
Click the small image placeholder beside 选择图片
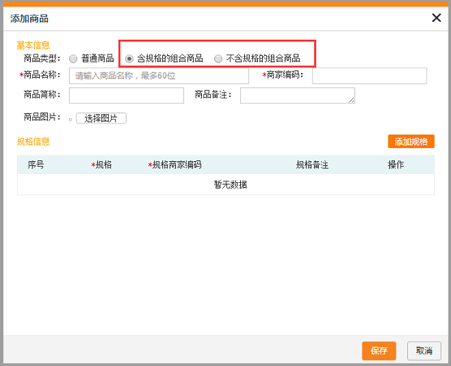pos(71,120)
